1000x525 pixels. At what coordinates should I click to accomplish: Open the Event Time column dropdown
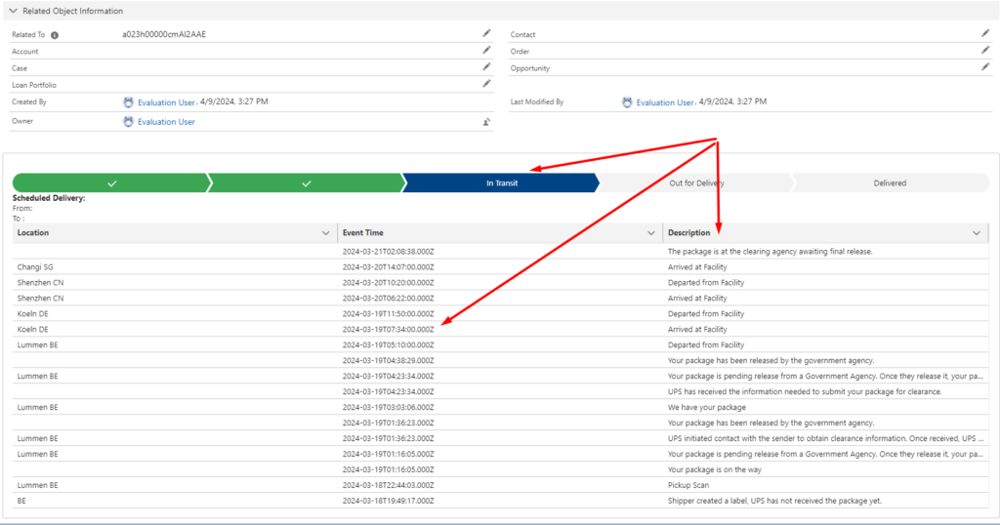(651, 233)
